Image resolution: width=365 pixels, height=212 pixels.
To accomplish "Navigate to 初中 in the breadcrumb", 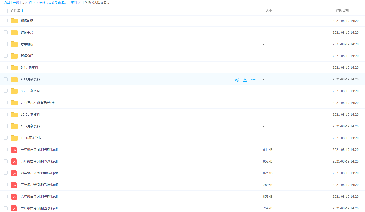I will click(32, 3).
